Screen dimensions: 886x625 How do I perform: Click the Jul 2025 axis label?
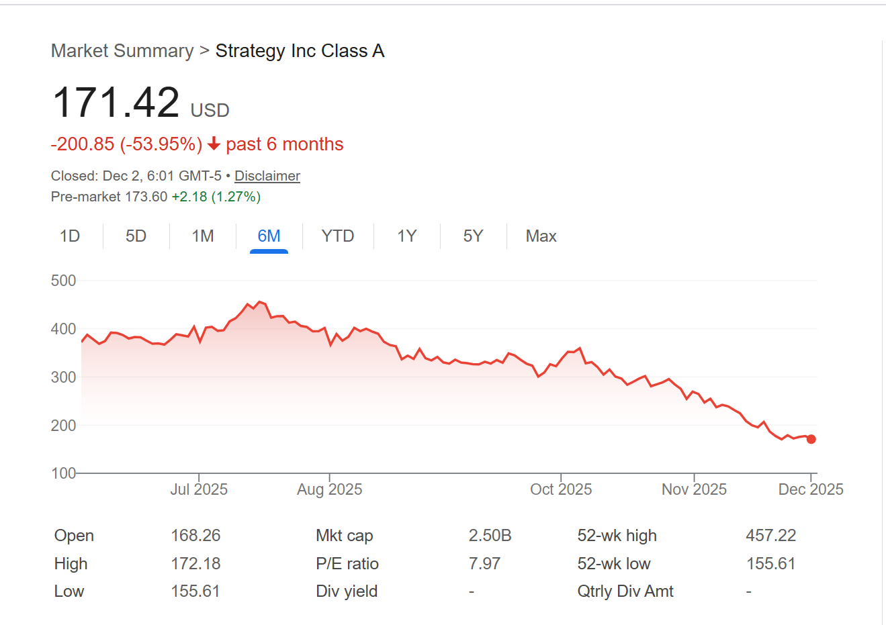(x=199, y=489)
